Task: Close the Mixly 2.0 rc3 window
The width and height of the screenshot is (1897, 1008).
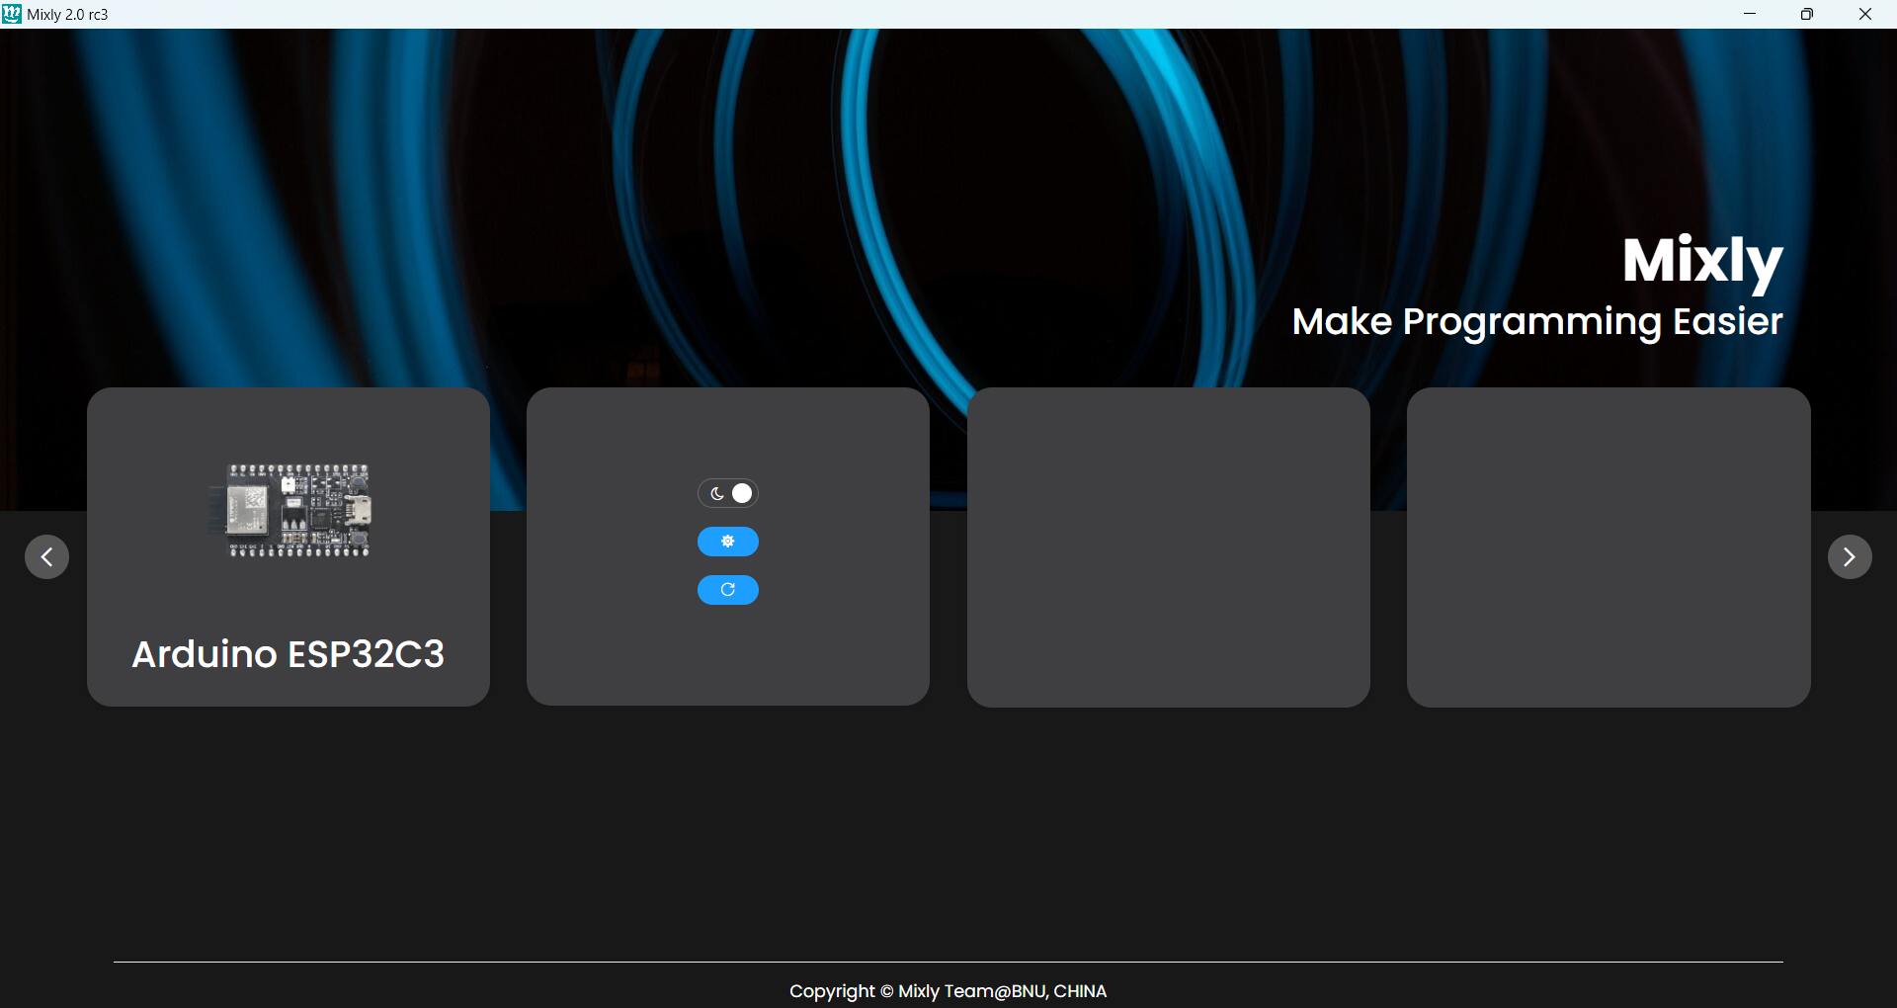Action: click(1865, 14)
